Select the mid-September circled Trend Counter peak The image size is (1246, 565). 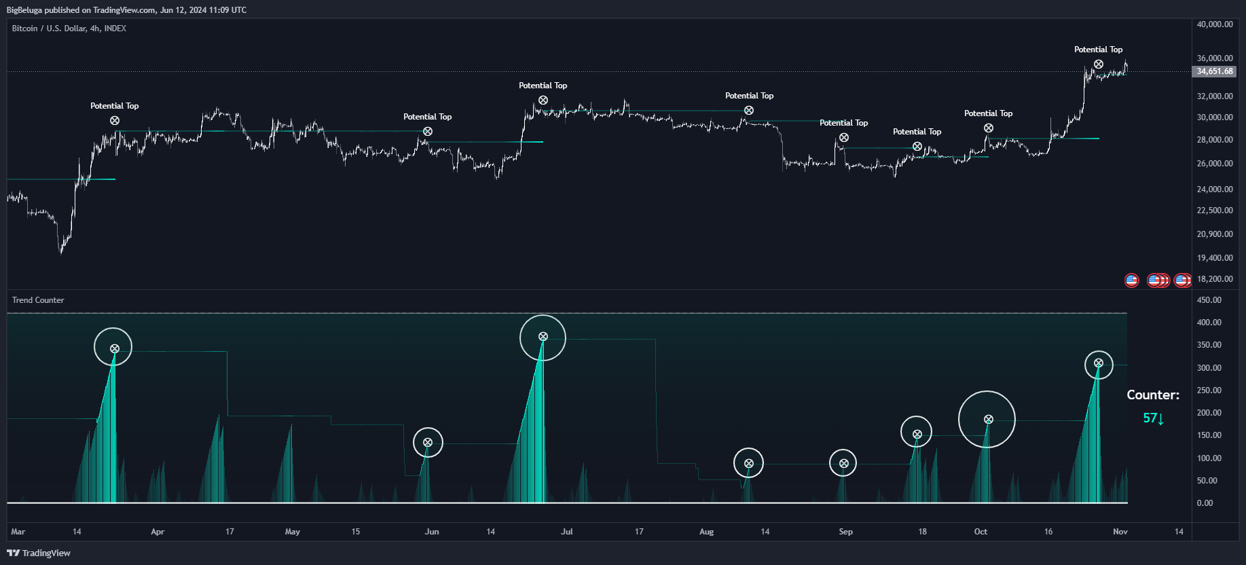(917, 432)
